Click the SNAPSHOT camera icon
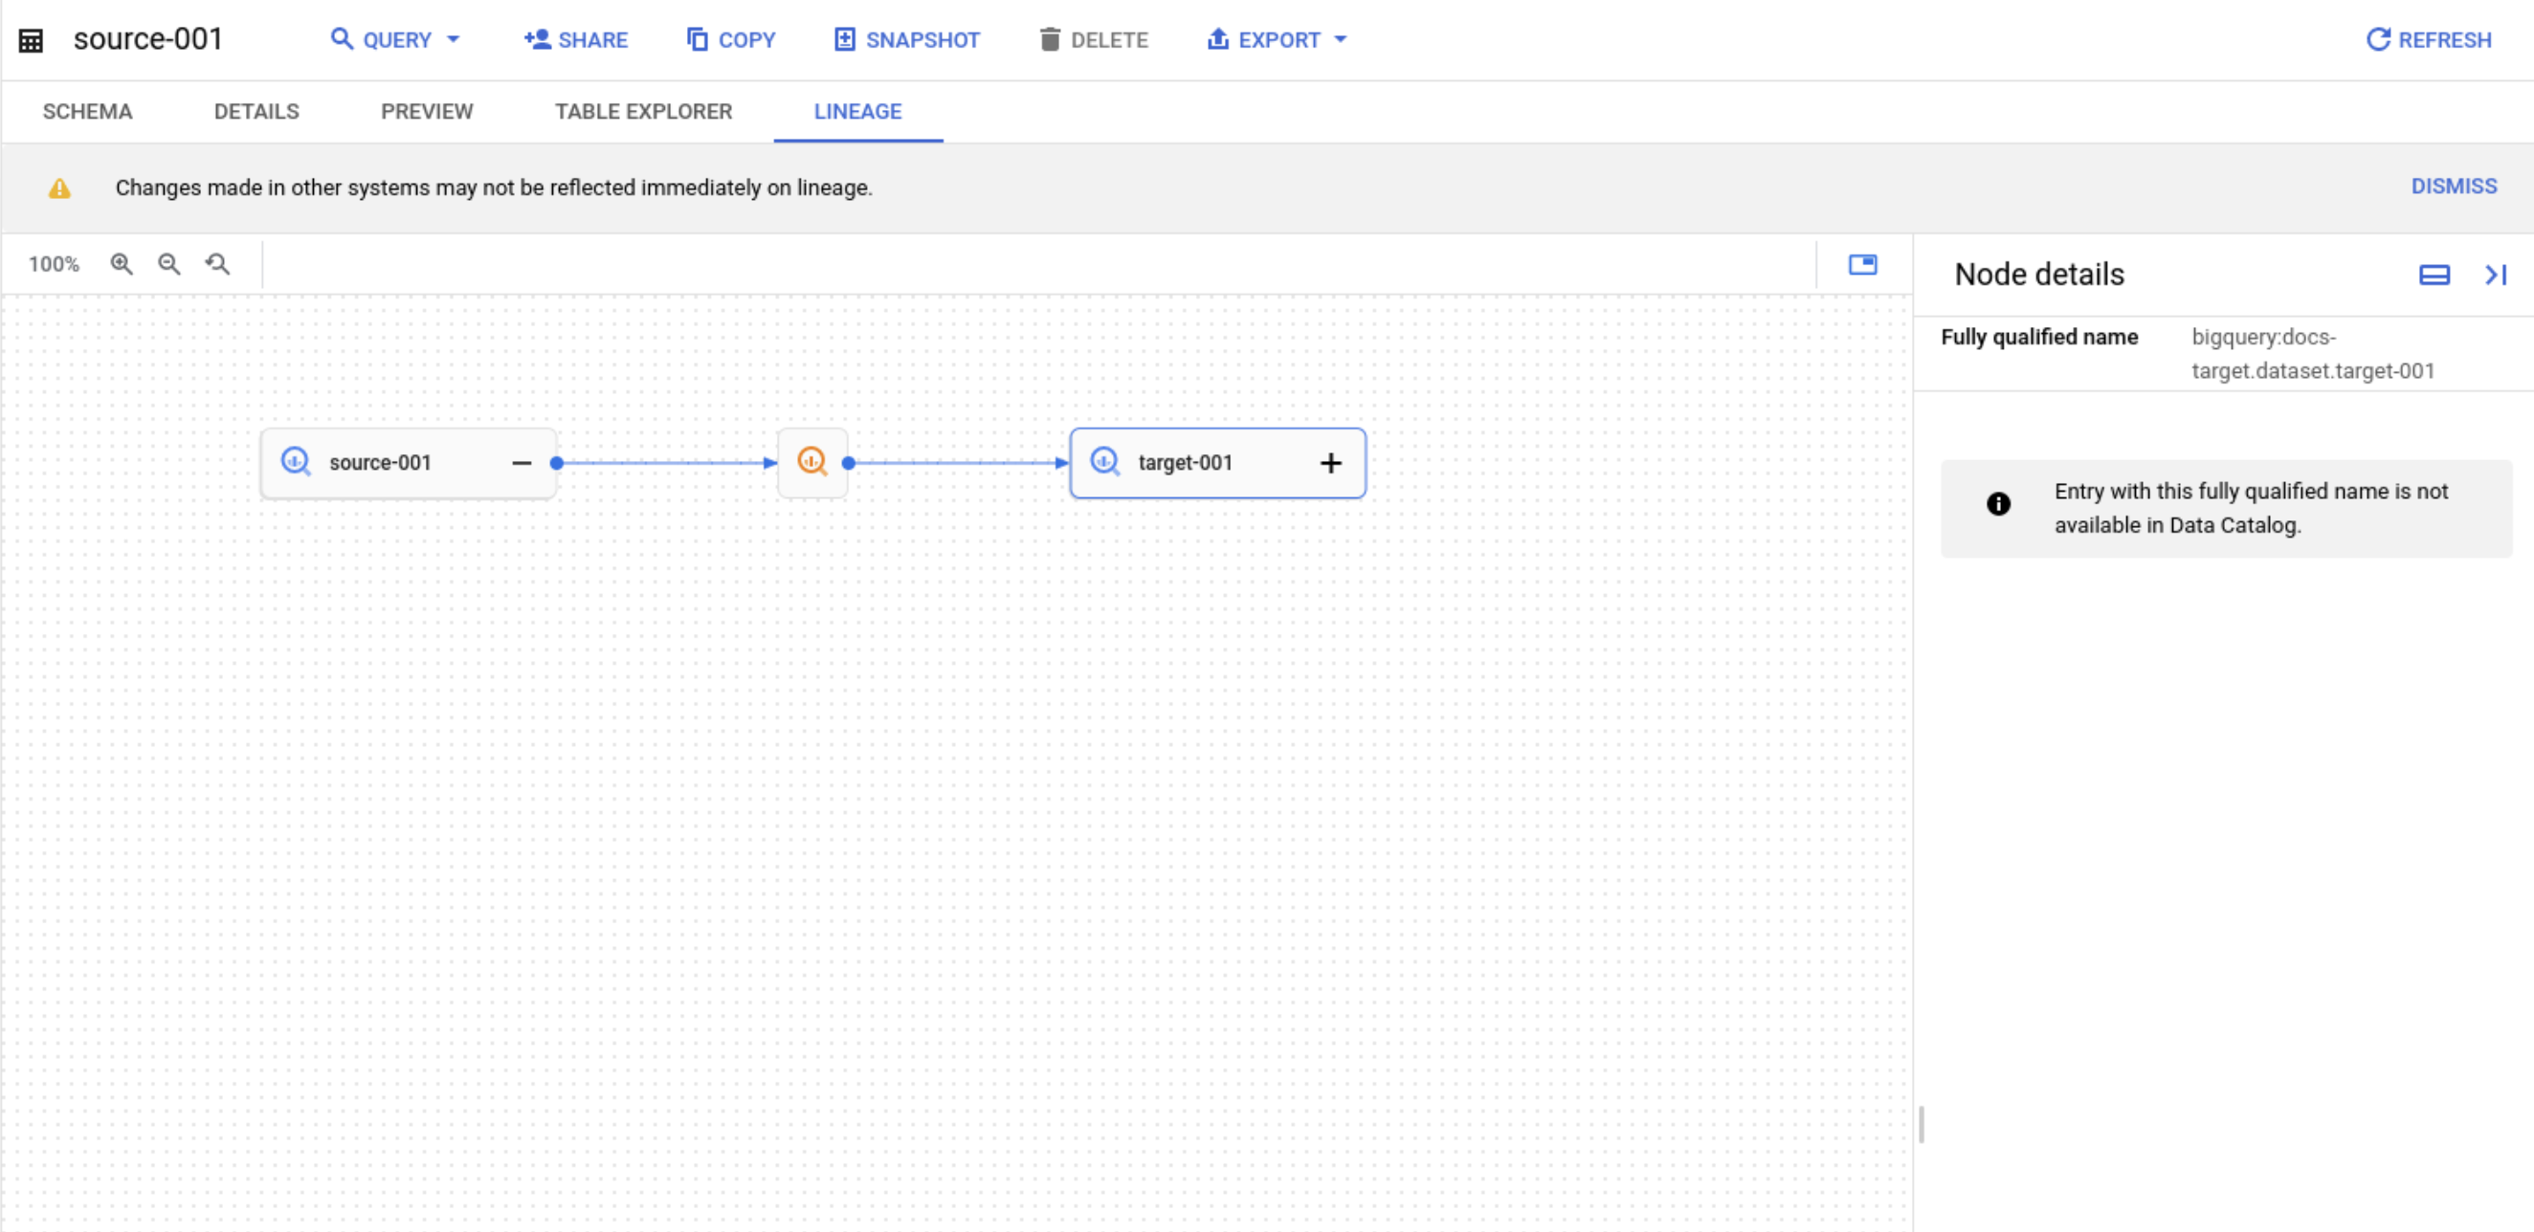Image resolution: width=2534 pixels, height=1232 pixels. point(842,39)
